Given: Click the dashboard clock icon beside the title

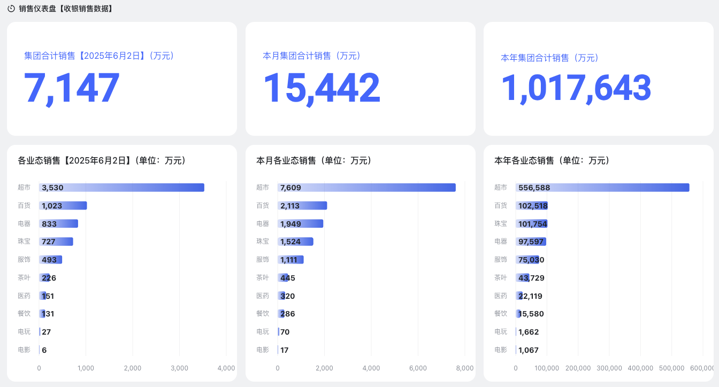Looking at the screenshot, I should 11,9.
